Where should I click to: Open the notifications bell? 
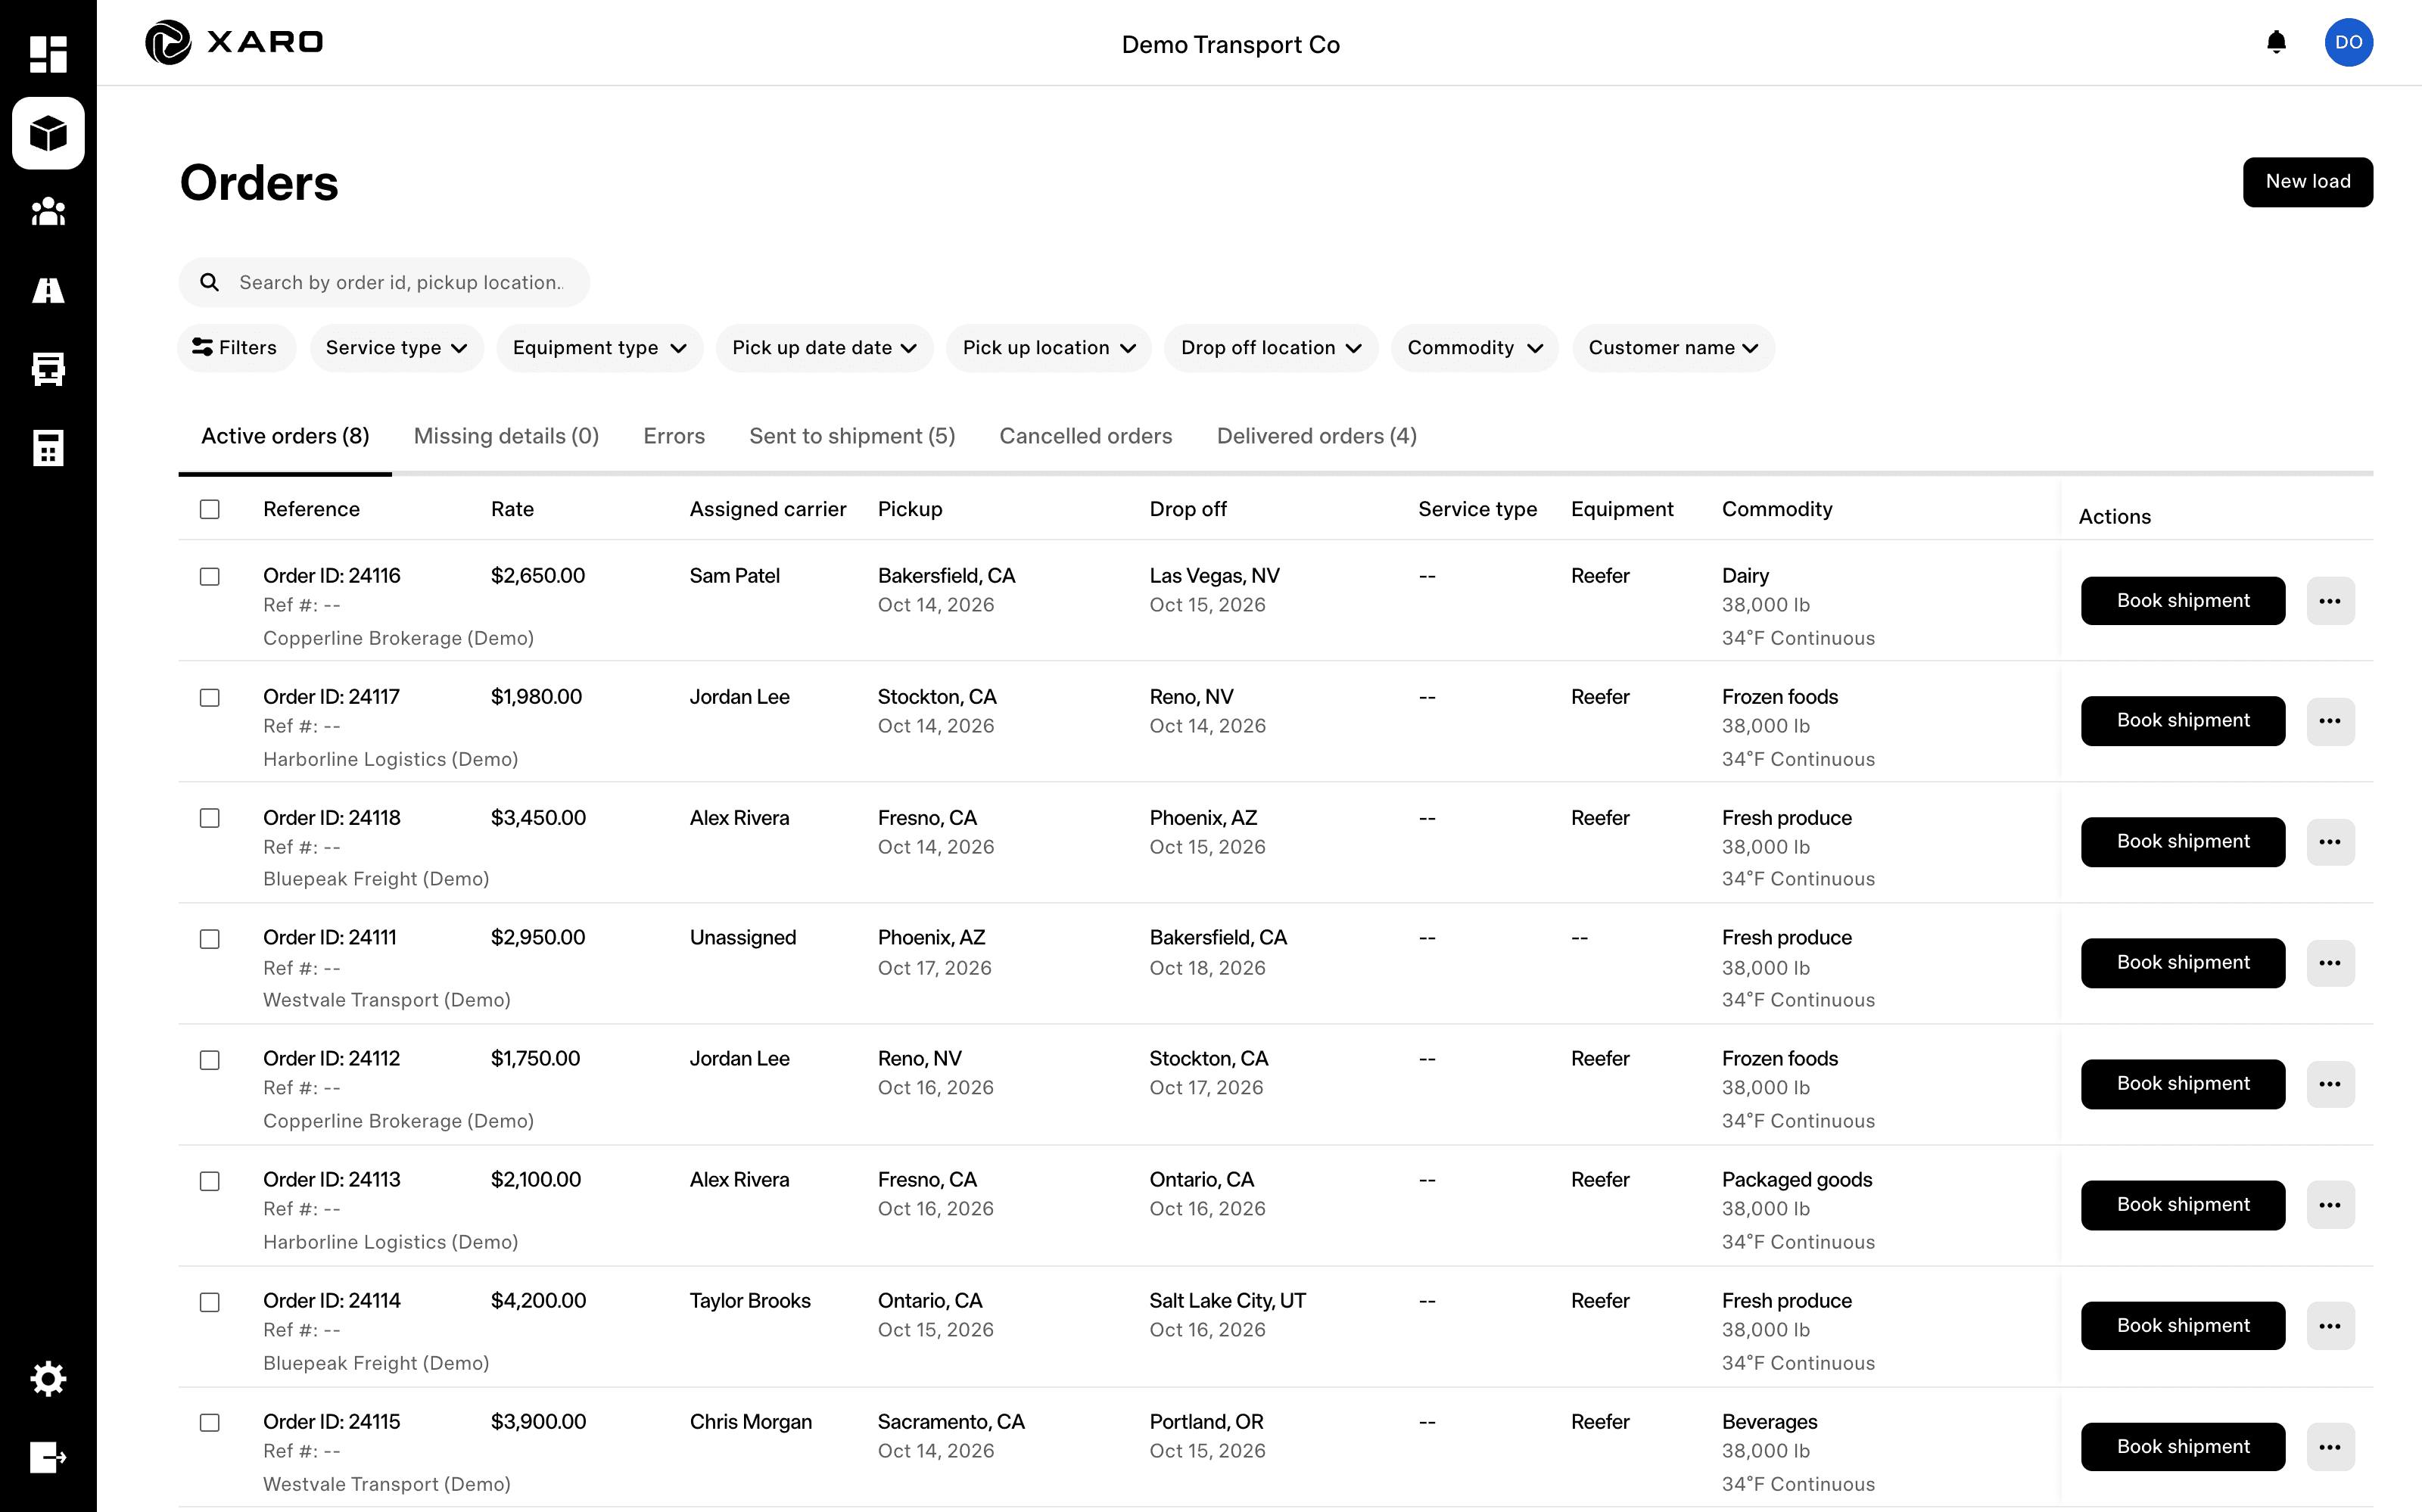pyautogui.click(x=2276, y=42)
